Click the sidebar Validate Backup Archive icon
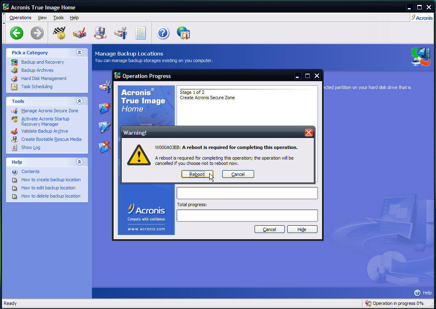The height and width of the screenshot is (309, 436). 14,131
